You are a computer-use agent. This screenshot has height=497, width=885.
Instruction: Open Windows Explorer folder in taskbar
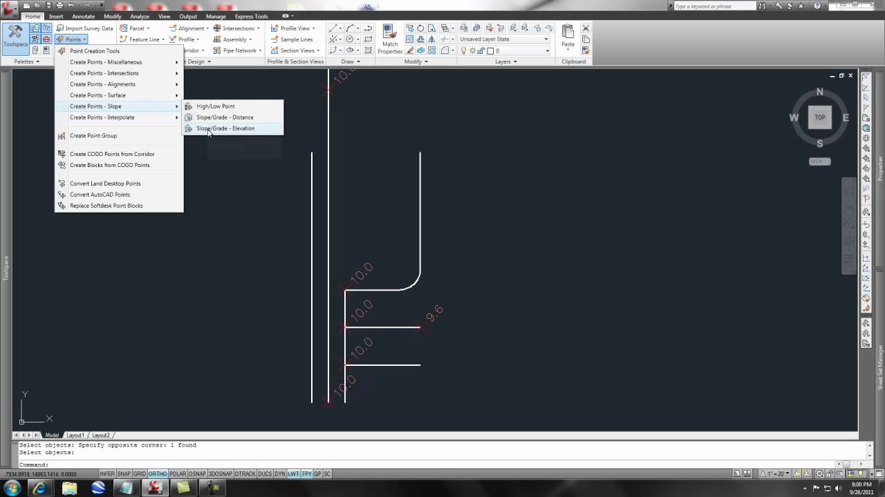point(69,488)
